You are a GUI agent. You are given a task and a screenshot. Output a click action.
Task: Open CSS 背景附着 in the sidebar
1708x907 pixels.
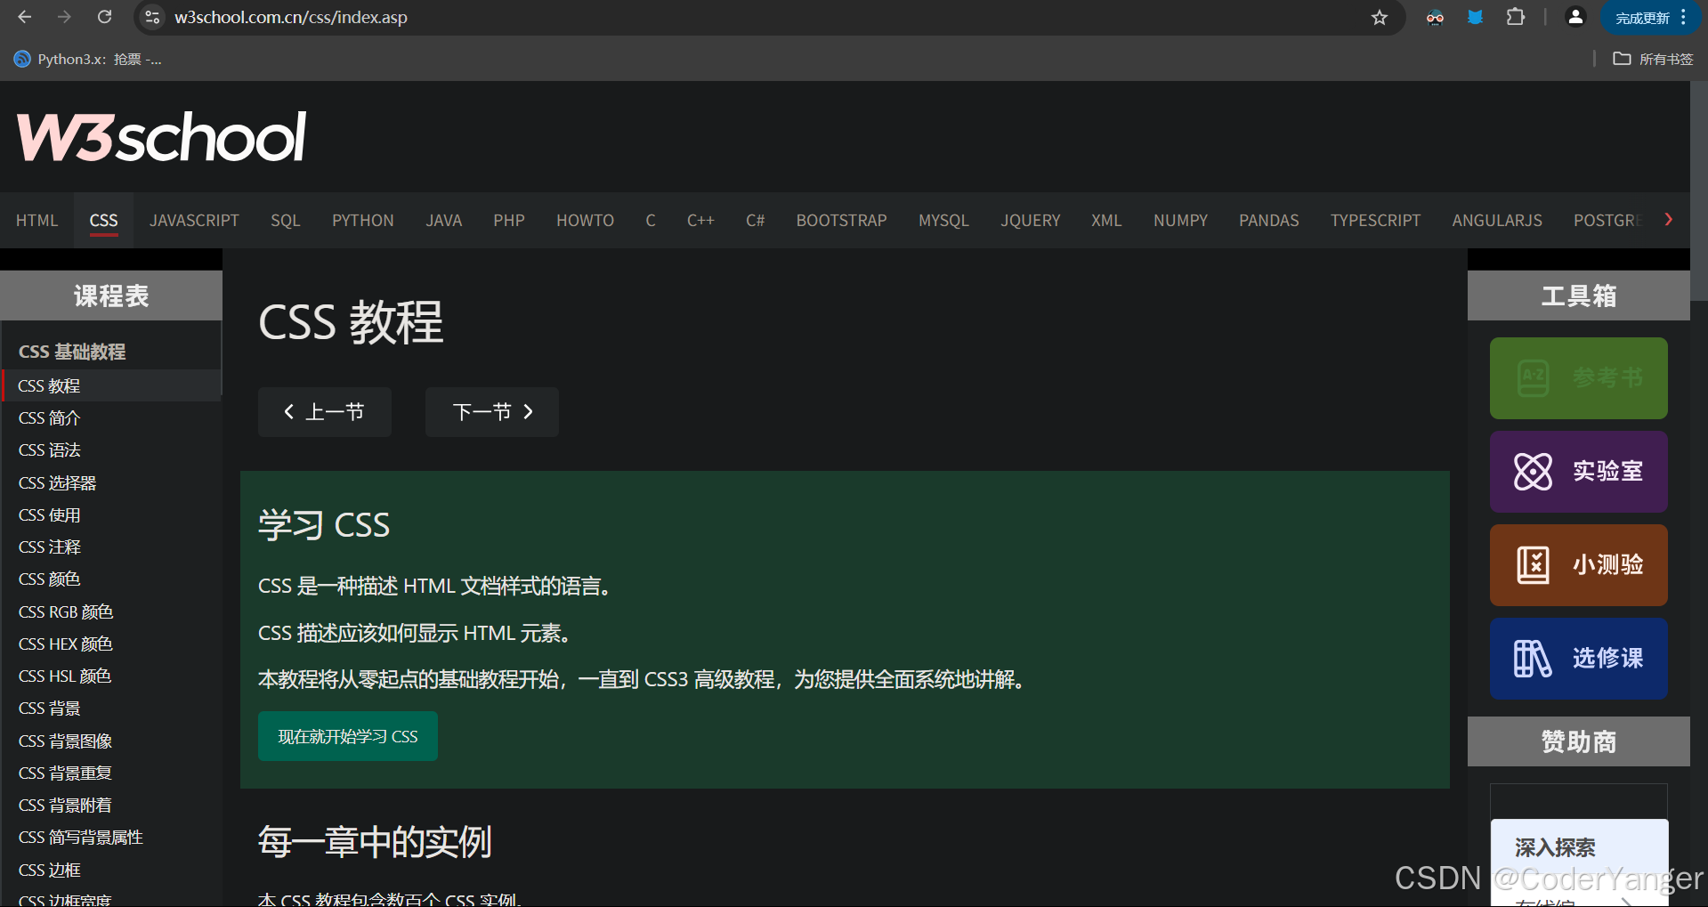(x=111, y=805)
